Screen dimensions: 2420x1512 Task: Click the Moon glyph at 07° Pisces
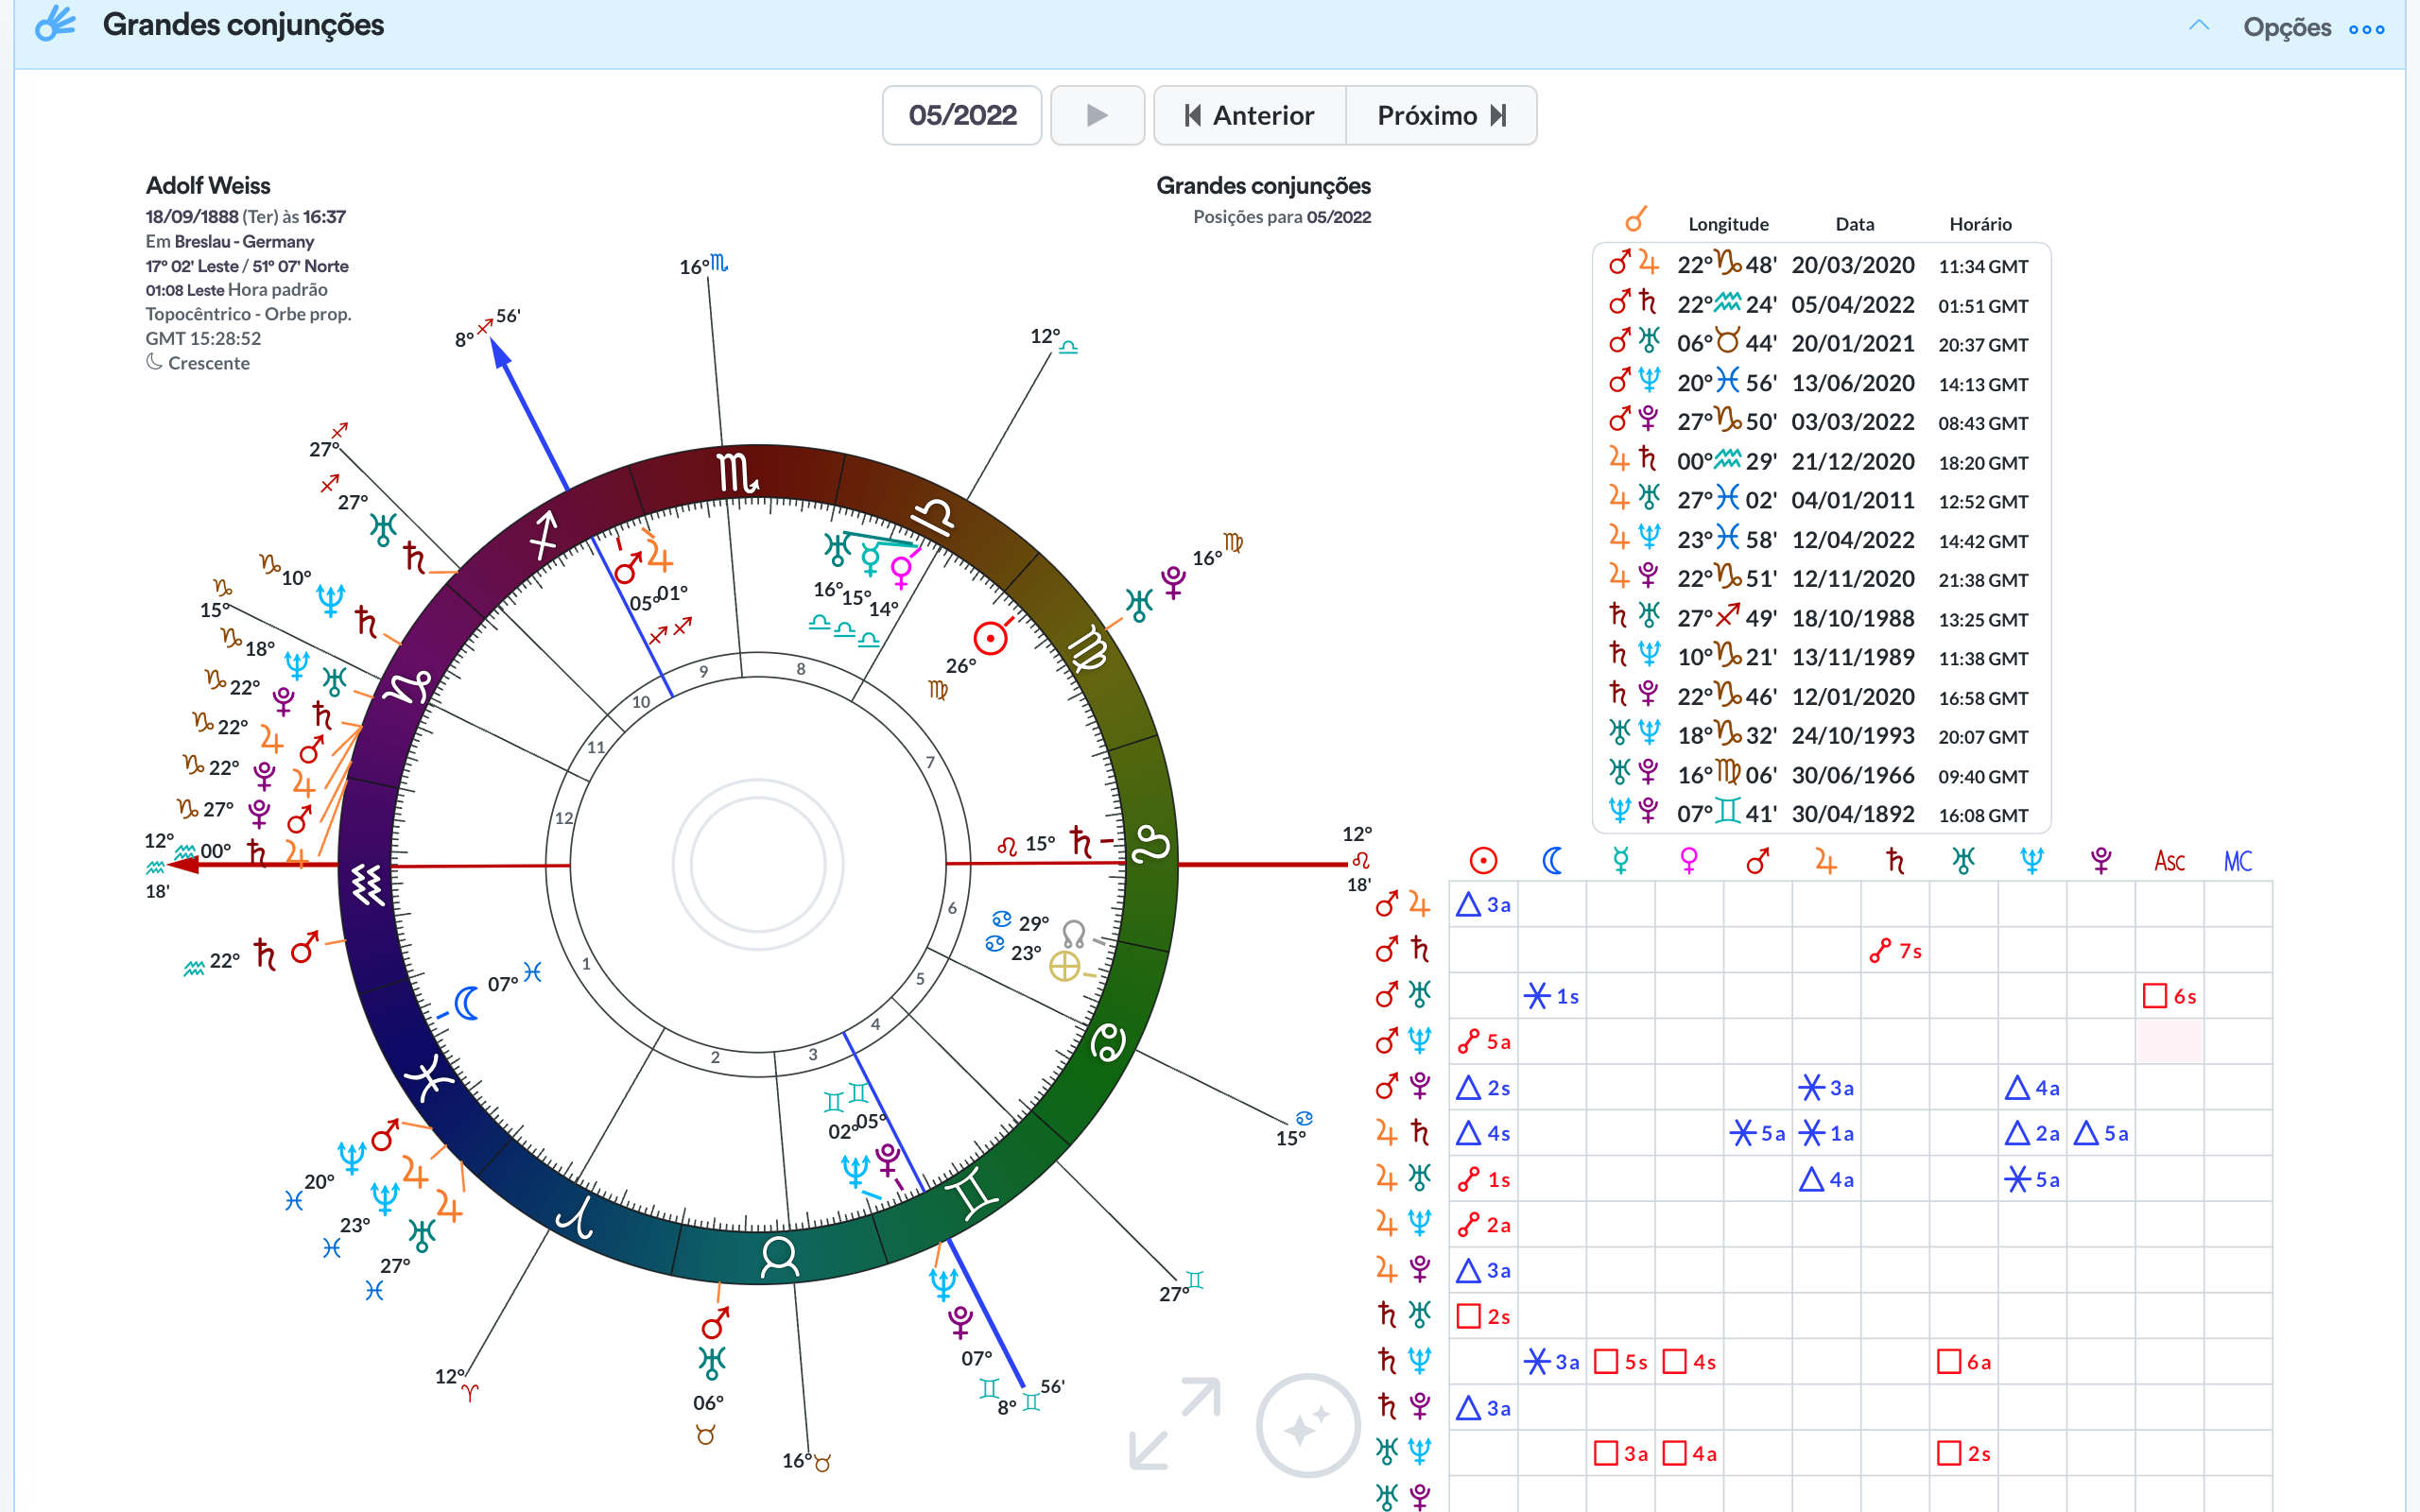pos(466,1002)
